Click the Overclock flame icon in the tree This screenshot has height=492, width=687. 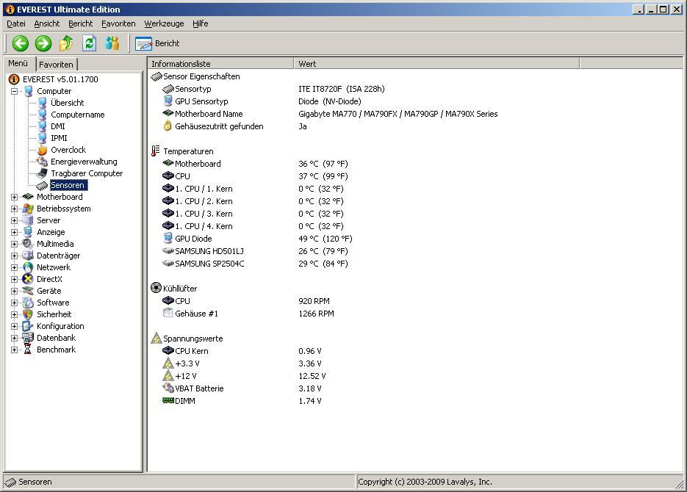(x=42, y=150)
